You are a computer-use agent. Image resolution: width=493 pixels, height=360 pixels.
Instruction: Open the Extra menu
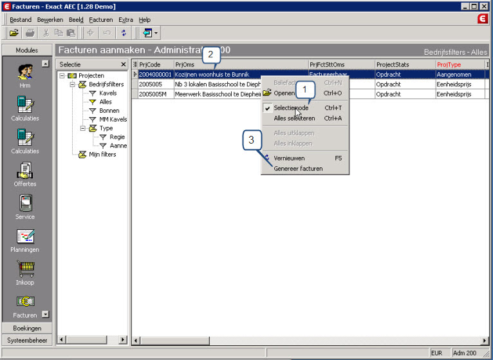tap(126, 20)
